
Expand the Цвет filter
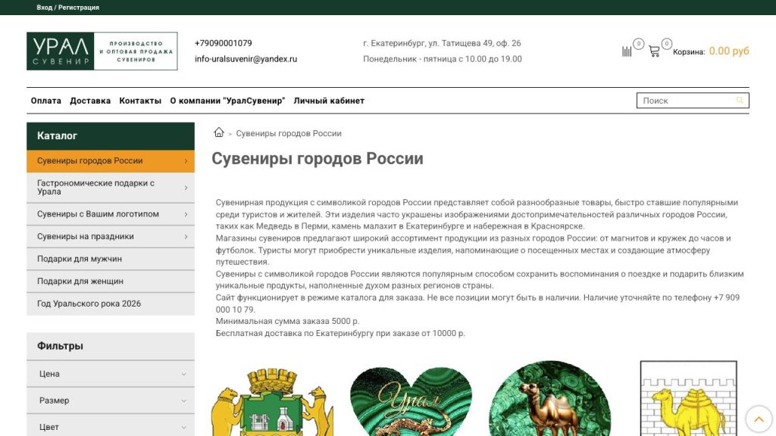coord(111,427)
